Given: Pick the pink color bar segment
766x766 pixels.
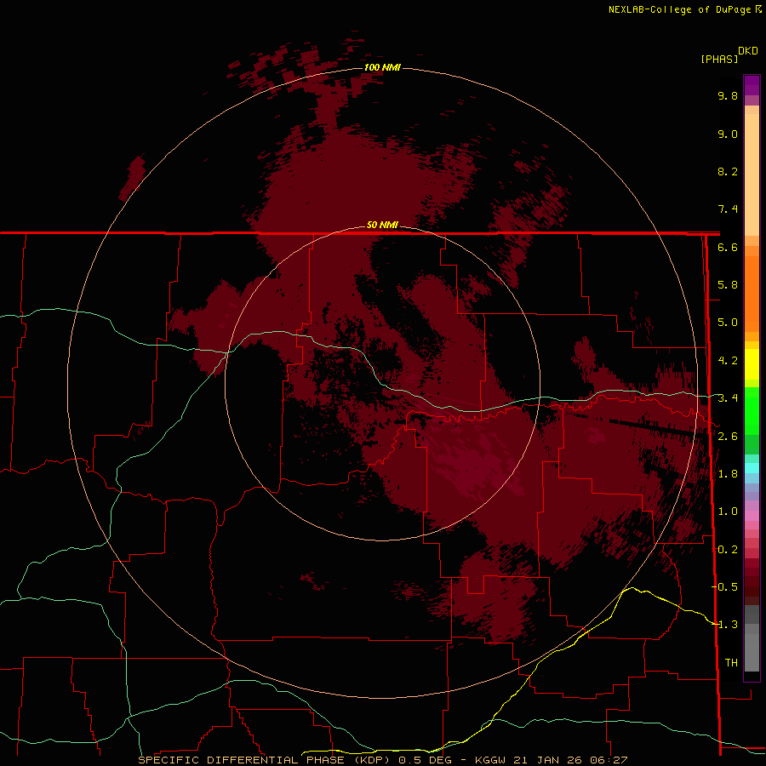Looking at the screenshot, I should [752, 516].
